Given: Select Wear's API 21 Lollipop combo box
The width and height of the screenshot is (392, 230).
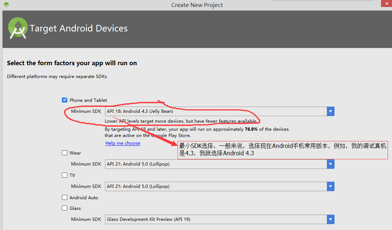Looking at the screenshot, I should point(220,164).
